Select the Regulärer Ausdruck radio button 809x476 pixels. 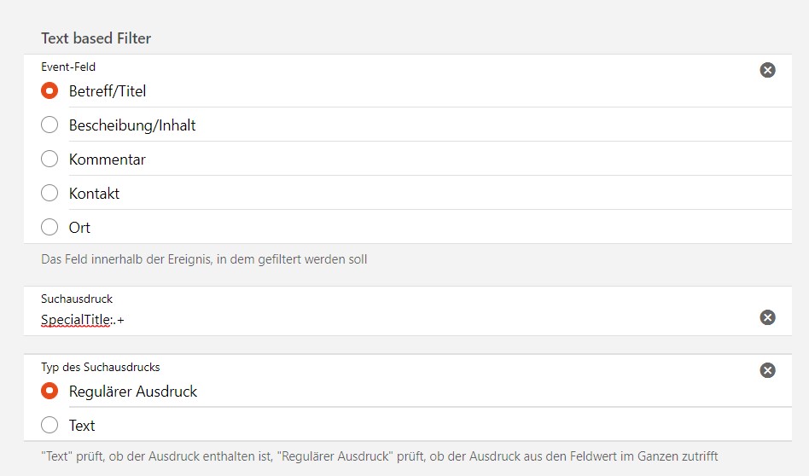(x=49, y=391)
